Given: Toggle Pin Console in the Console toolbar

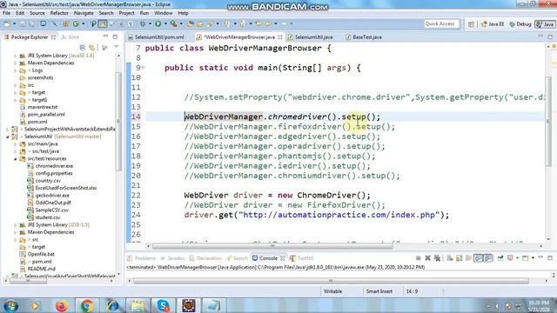Looking at the screenshot, I should pyautogui.click(x=500, y=258).
